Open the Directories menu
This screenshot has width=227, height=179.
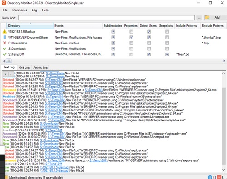[20, 10]
